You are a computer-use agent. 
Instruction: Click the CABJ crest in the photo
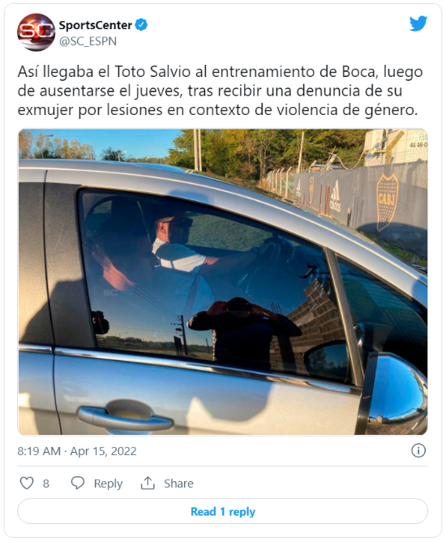tap(388, 202)
